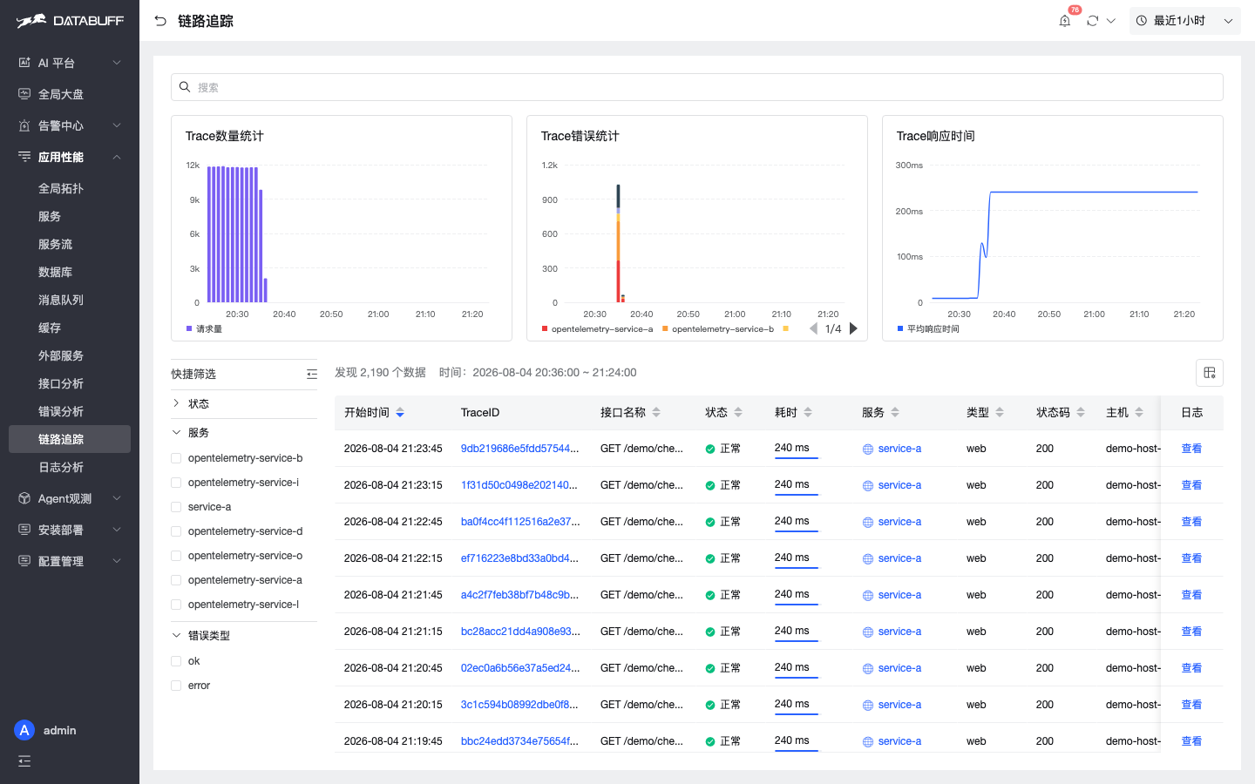Click the search input field

pos(697,87)
